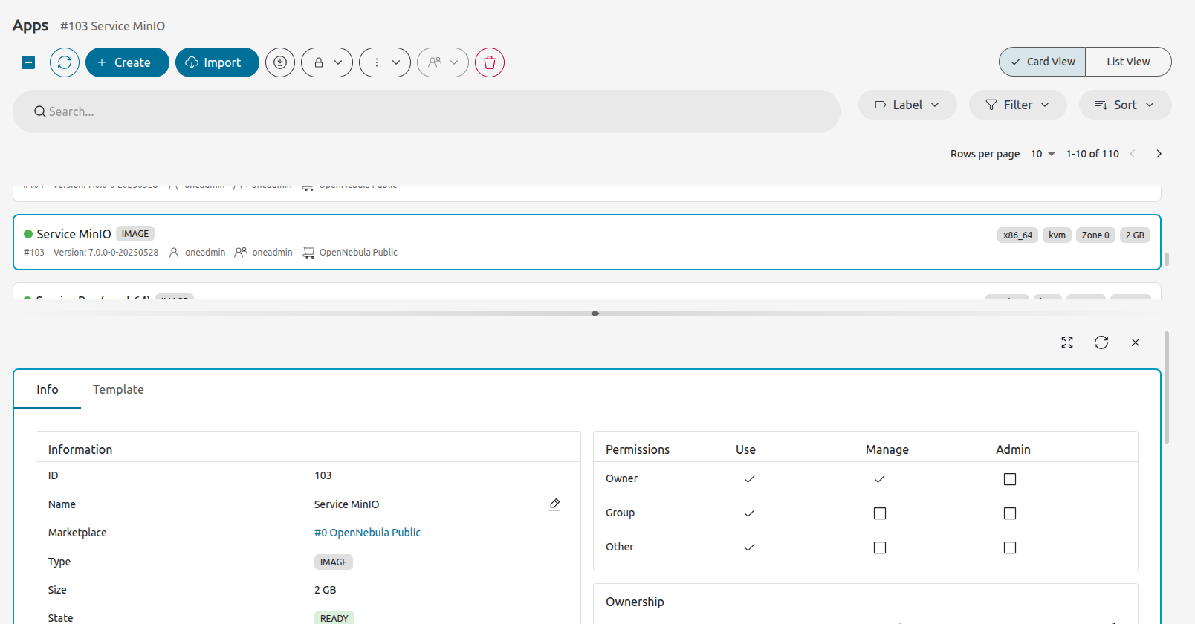Click the refresh apps list icon
The height and width of the screenshot is (624, 1195).
tap(65, 62)
